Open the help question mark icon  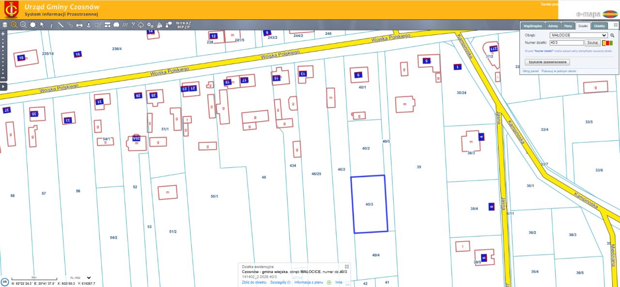[x=133, y=25]
